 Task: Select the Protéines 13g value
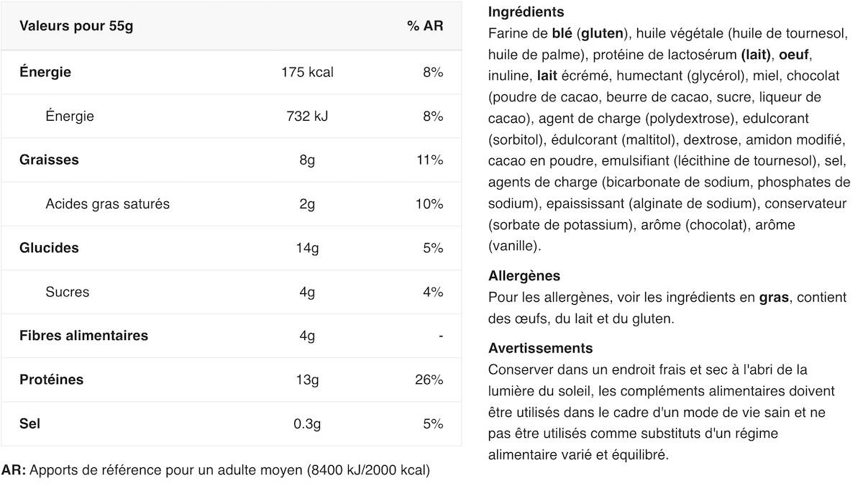[x=307, y=380]
